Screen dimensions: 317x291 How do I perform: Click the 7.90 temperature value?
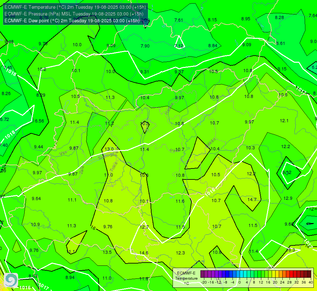(x=145, y=46)
